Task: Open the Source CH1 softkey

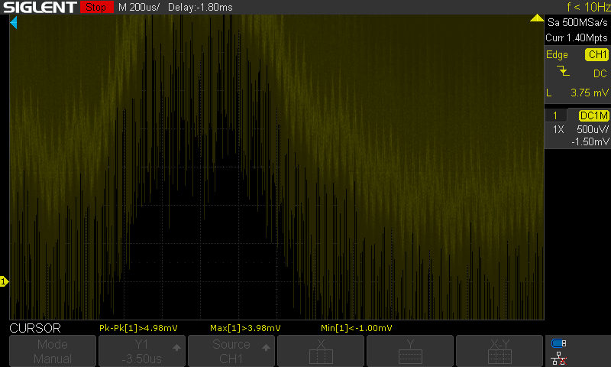Action: 231,351
